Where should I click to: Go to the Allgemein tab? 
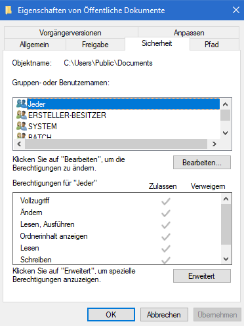[x=34, y=45]
